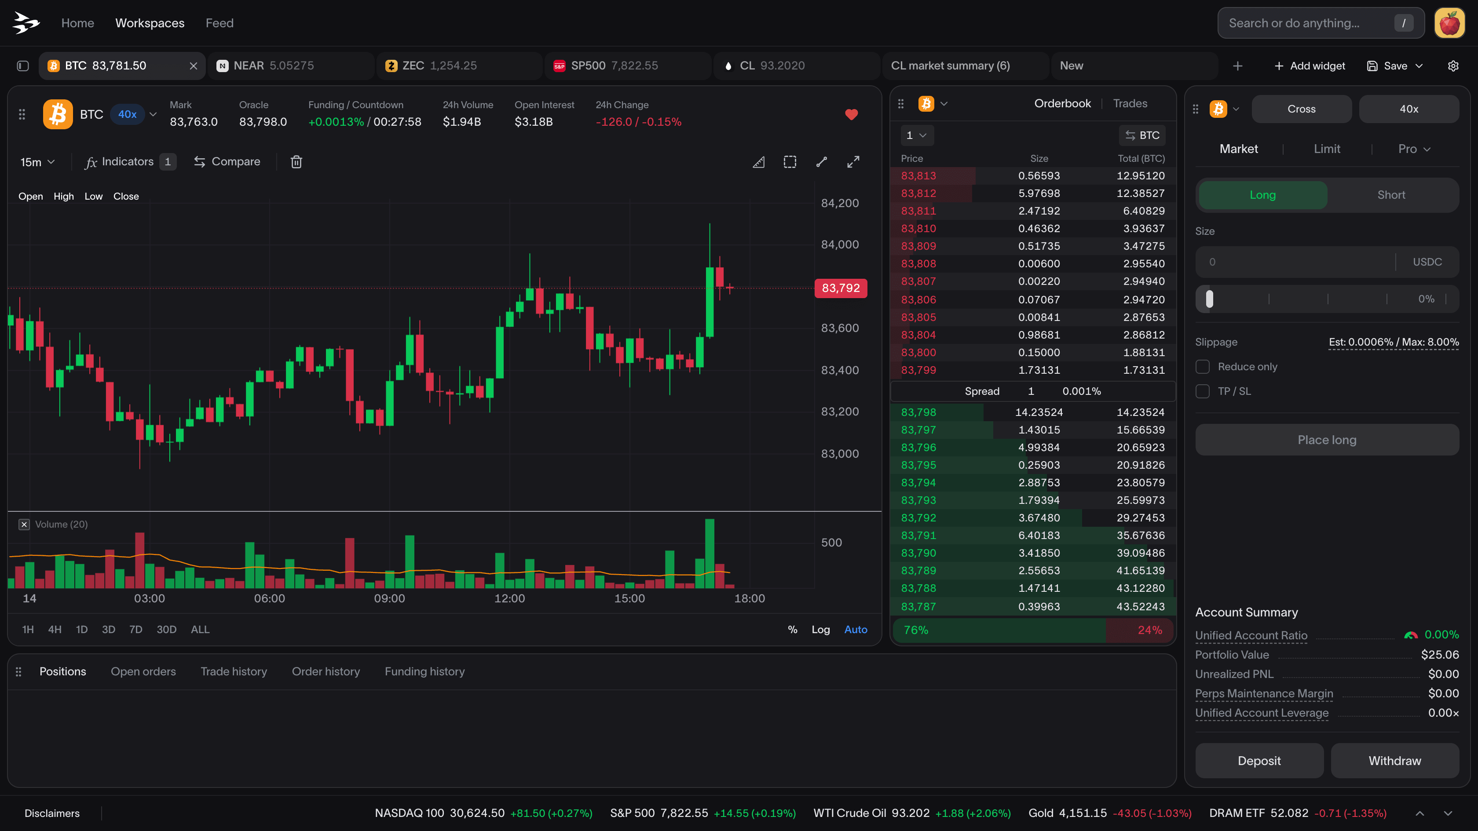Open the 15m timeframe dropdown

coord(37,162)
